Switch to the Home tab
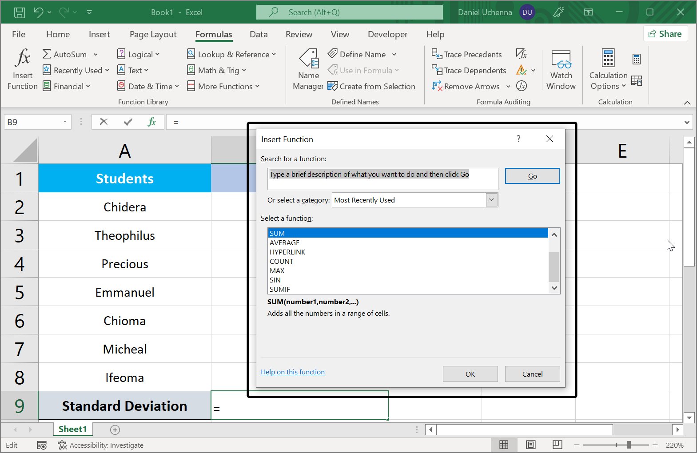 coord(58,34)
